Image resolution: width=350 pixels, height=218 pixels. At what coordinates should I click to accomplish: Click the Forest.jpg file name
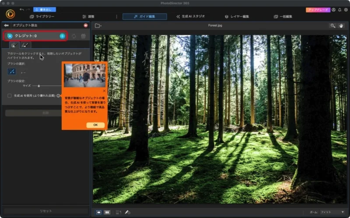pos(215,25)
